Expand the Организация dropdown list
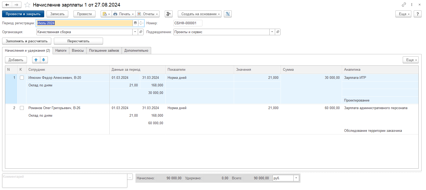 click(135, 32)
